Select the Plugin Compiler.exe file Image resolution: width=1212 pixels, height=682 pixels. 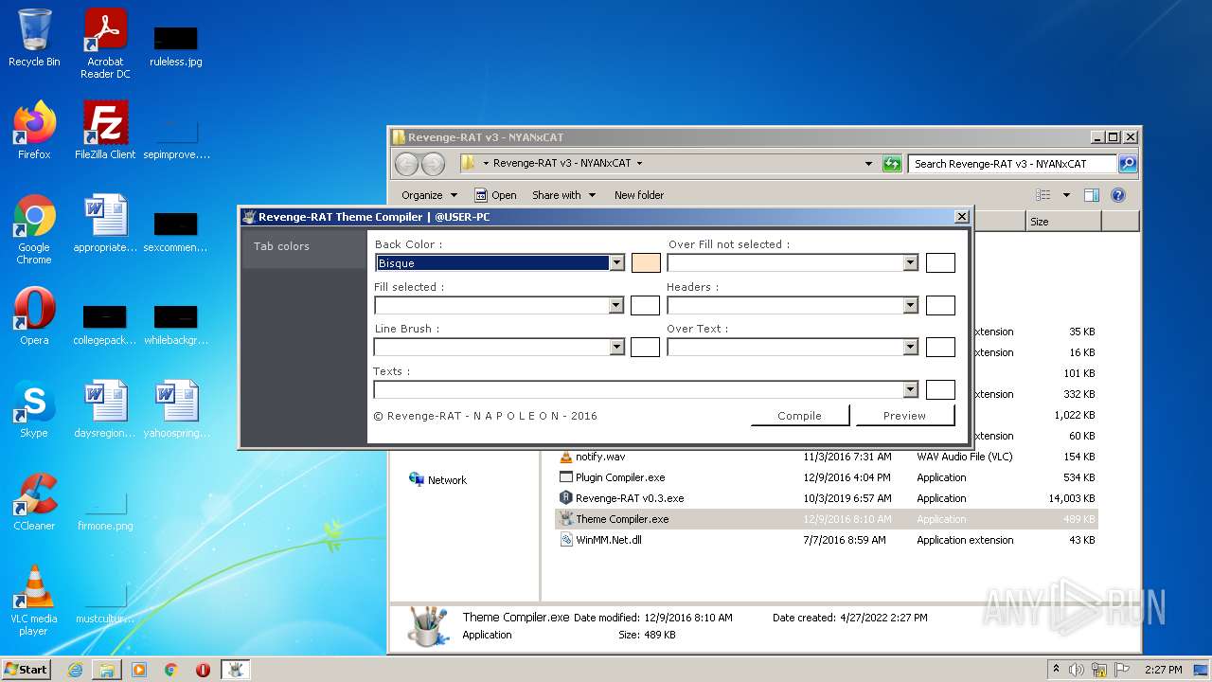pyautogui.click(x=620, y=477)
